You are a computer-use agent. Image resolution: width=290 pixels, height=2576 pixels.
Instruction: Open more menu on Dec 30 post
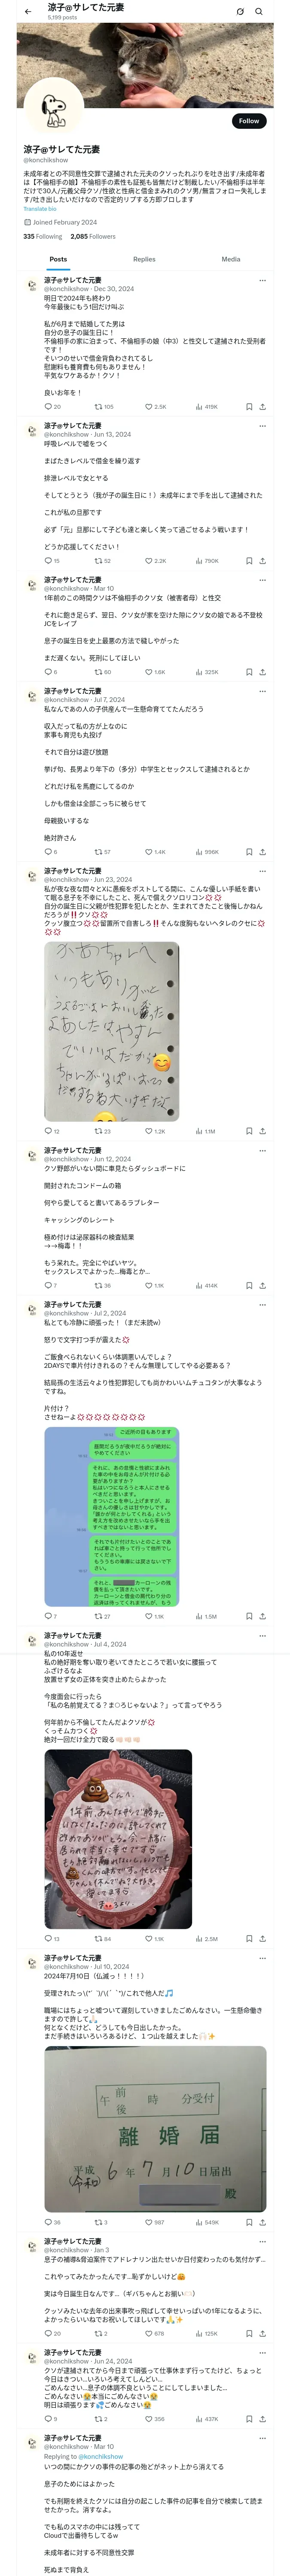(262, 281)
